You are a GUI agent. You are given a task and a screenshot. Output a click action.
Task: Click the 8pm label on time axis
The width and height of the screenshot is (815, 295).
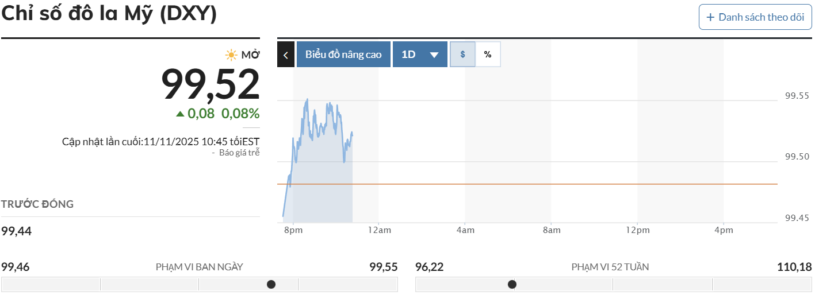coord(293,230)
